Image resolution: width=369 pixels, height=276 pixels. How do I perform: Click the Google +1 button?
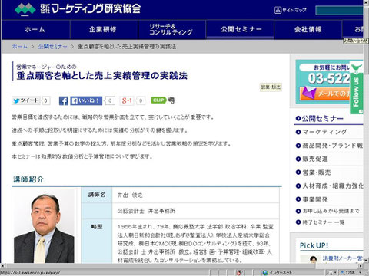127,100
